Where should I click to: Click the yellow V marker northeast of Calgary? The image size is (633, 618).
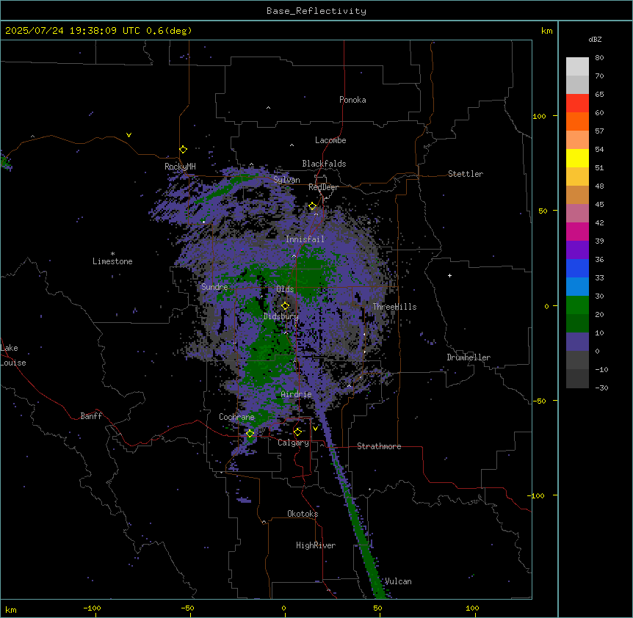pos(315,429)
